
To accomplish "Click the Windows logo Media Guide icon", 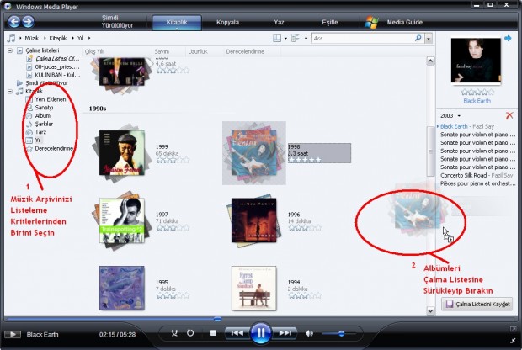I will pos(371,22).
